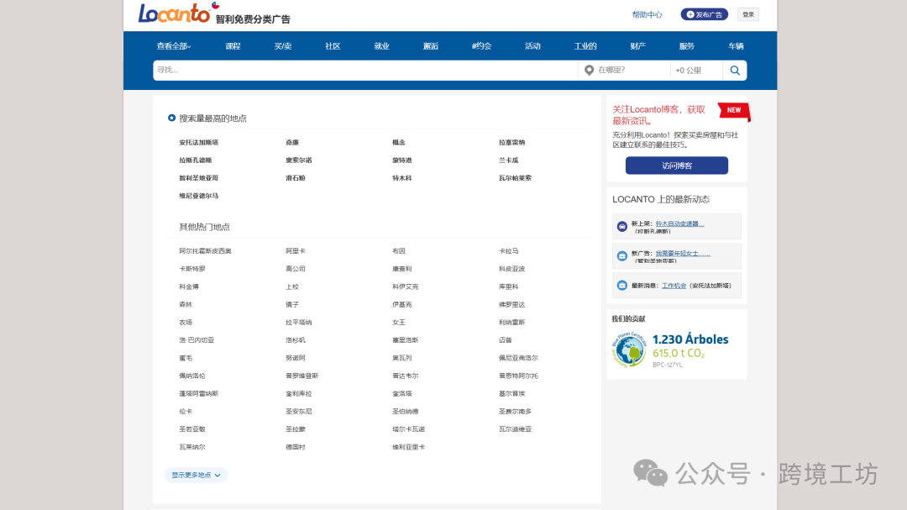Screen dimensions: 907x510
Task: Switch to the 就业 category tab
Action: tap(381, 46)
